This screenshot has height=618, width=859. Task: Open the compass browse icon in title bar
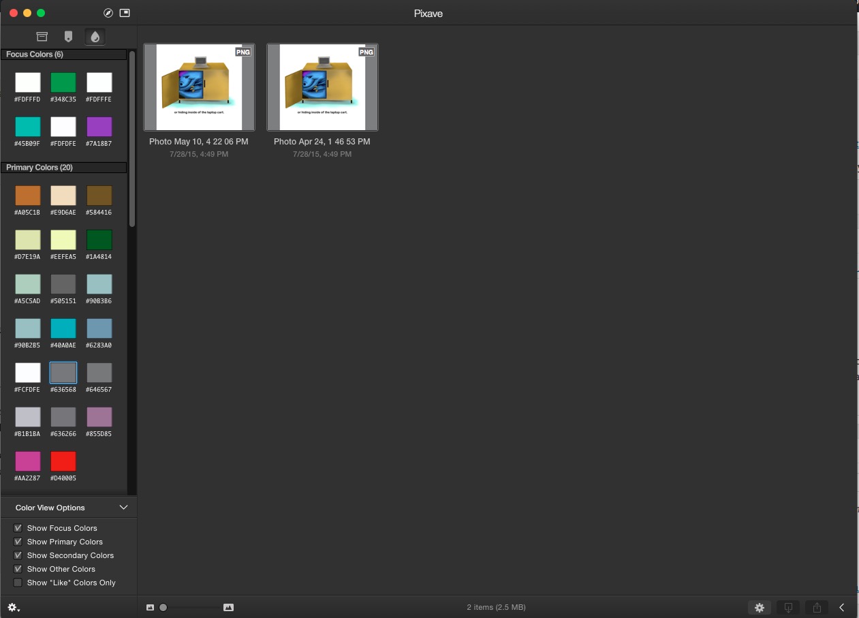[x=108, y=13]
